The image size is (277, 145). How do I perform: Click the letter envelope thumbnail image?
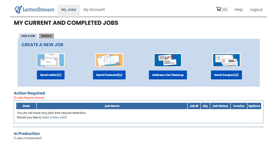(x=51, y=60)
